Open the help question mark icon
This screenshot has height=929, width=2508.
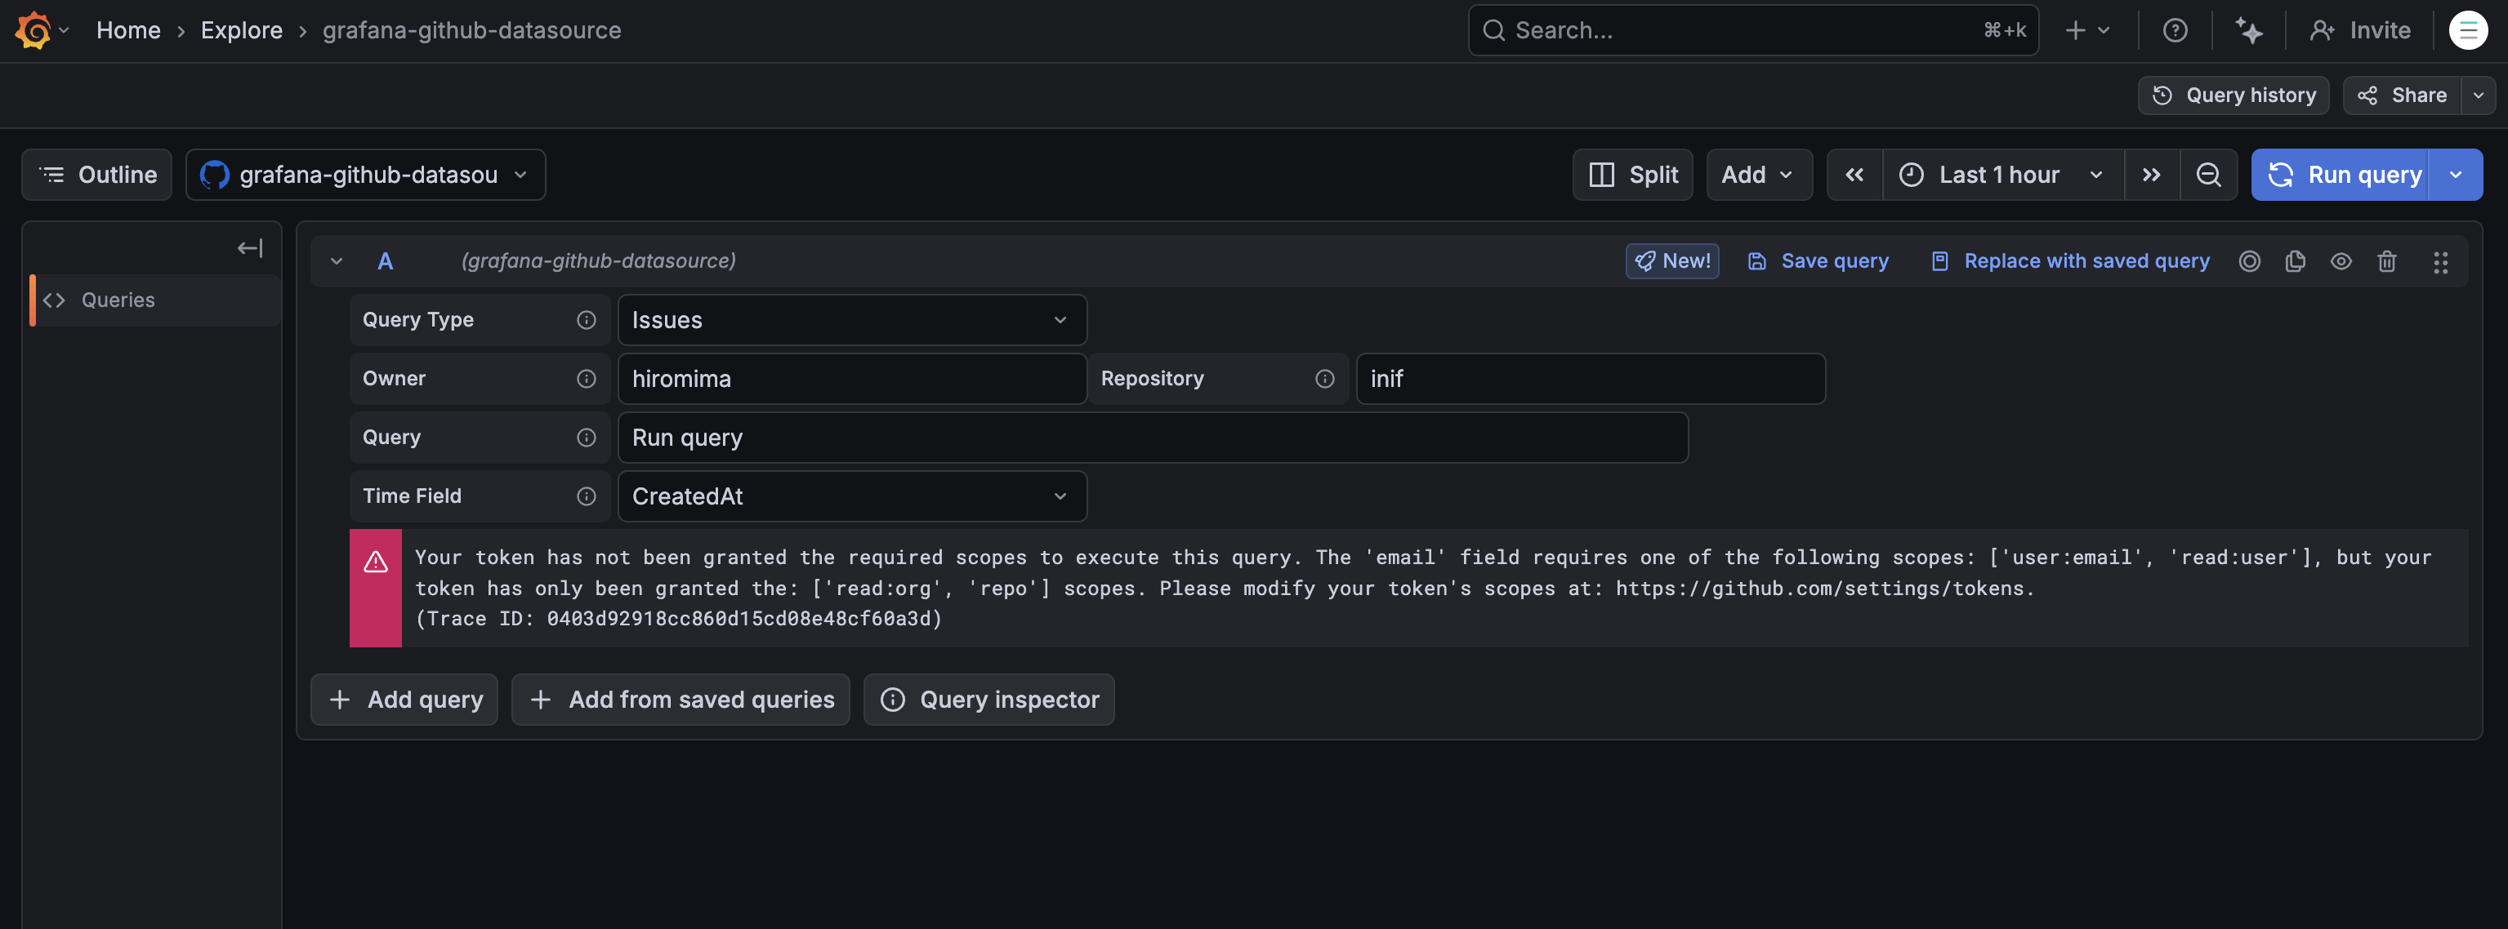(x=2175, y=30)
